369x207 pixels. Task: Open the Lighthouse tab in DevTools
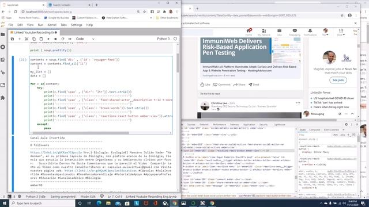tap(279, 125)
